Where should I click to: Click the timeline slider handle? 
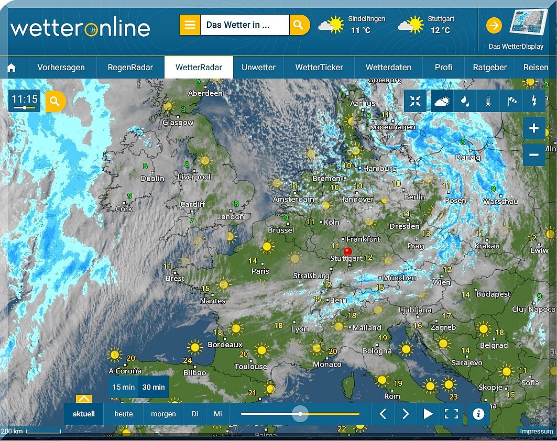click(x=300, y=414)
